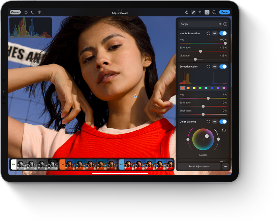
Task: Select the ML Enhance magic wand tool
Action: coord(186,12)
